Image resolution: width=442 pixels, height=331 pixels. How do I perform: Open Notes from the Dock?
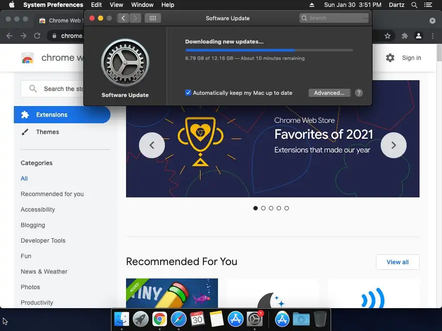(217, 319)
